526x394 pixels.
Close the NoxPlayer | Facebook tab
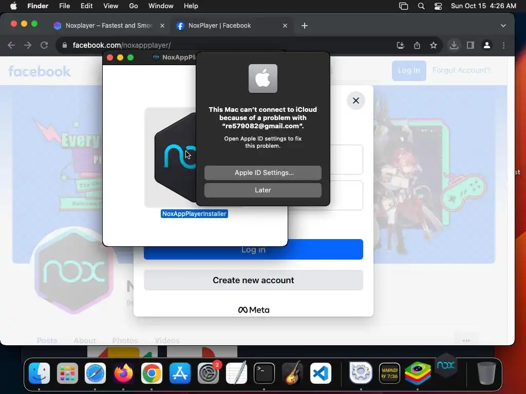tap(285, 26)
